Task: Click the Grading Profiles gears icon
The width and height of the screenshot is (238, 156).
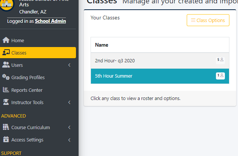Action: 6,77
